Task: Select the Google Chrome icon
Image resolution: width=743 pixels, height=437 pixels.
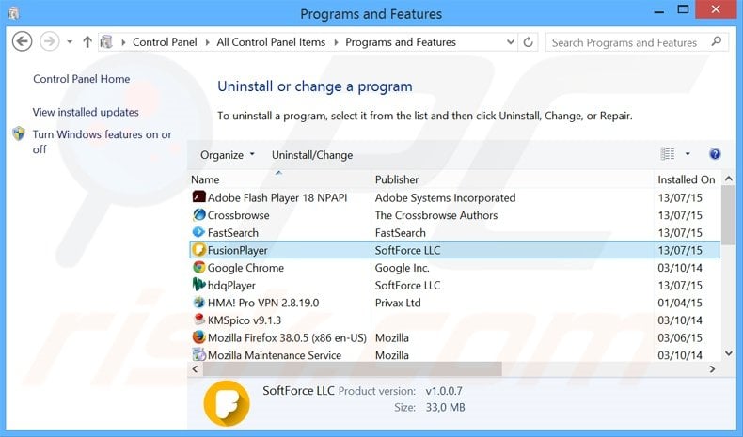Action: [199, 267]
